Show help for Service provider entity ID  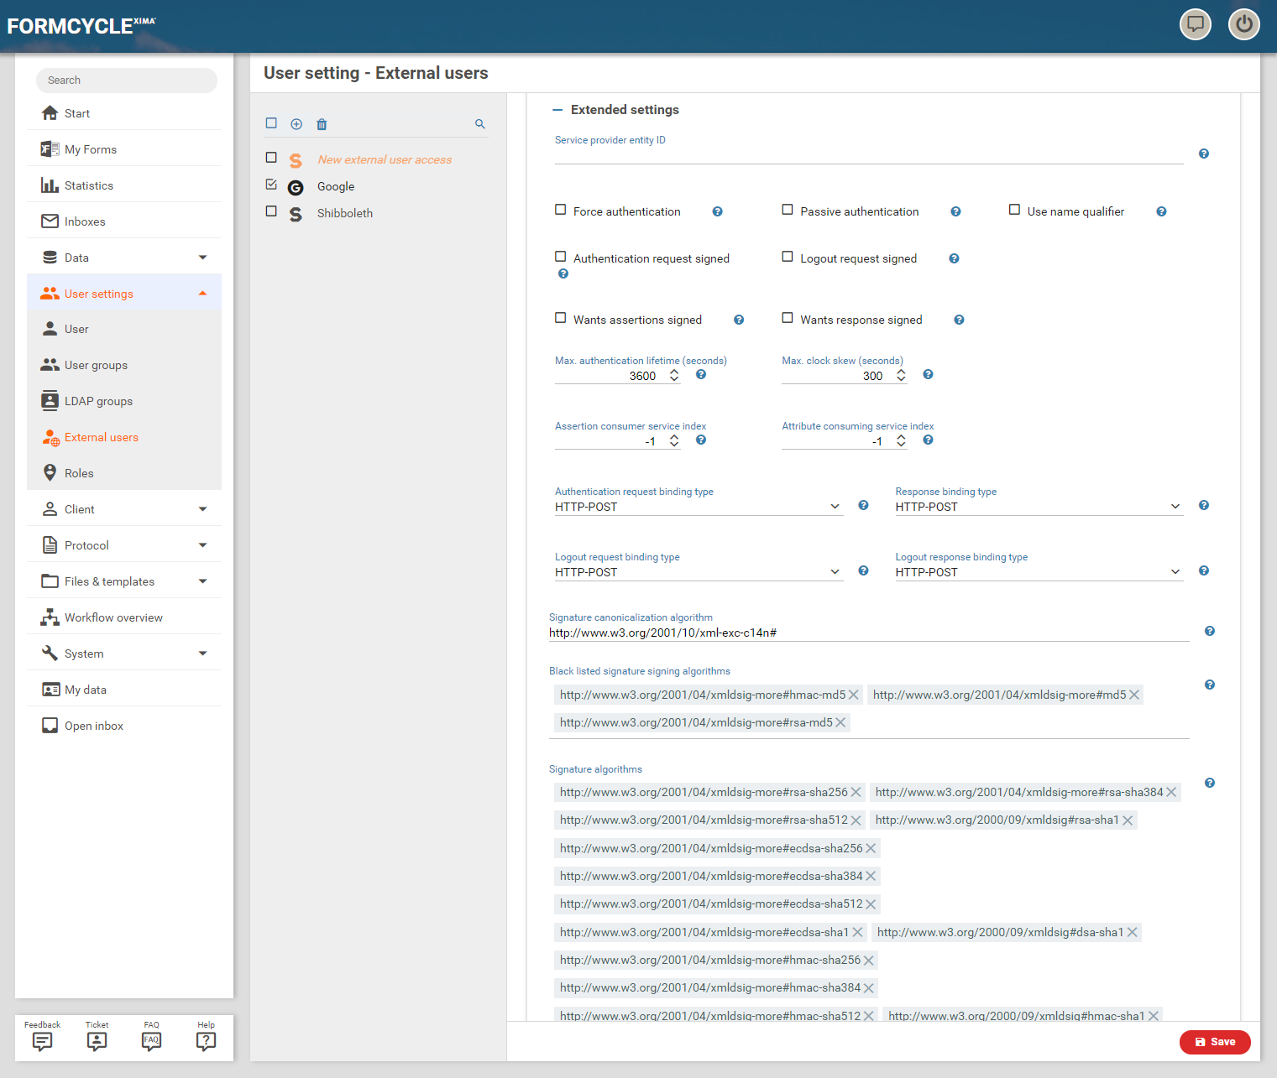(x=1204, y=154)
